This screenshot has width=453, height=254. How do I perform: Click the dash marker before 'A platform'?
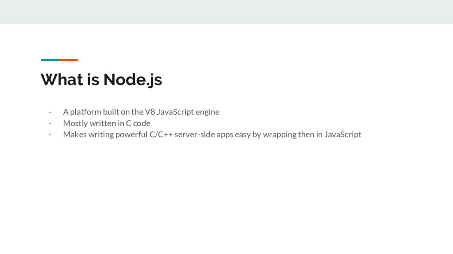50,112
